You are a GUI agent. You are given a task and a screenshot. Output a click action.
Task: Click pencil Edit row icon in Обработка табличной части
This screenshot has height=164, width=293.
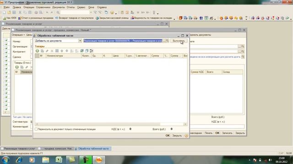click(x=47, y=51)
